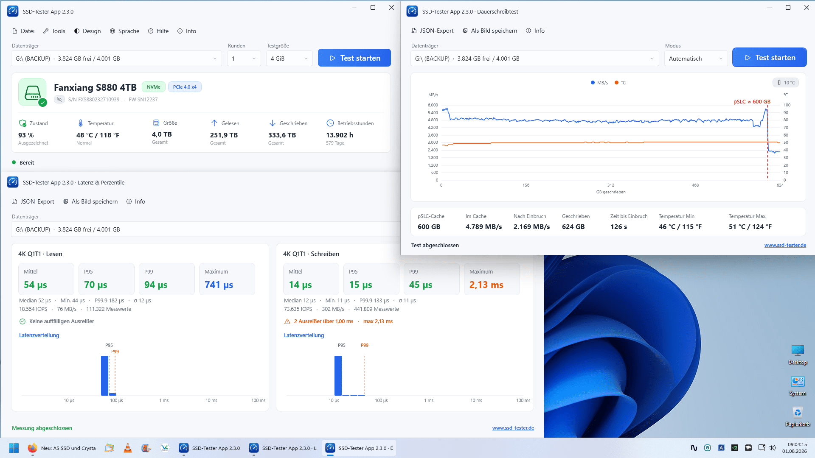Click Als Bild speichern in Latenz window
The height and width of the screenshot is (458, 815).
click(90, 201)
